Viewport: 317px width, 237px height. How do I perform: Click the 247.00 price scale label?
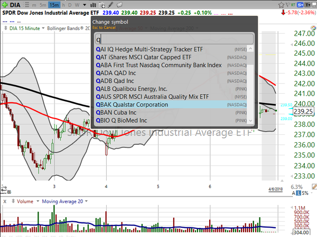304,34
